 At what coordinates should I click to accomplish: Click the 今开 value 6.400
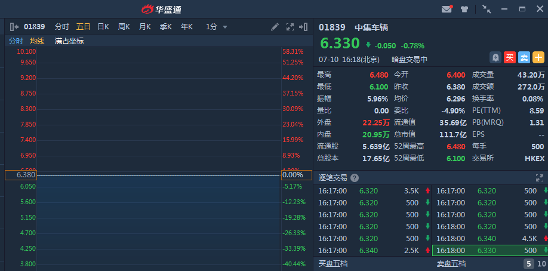tap(455, 75)
